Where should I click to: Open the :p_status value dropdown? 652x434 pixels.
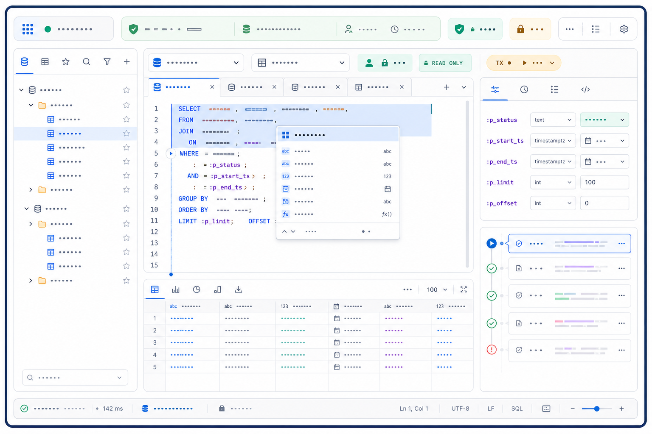604,120
